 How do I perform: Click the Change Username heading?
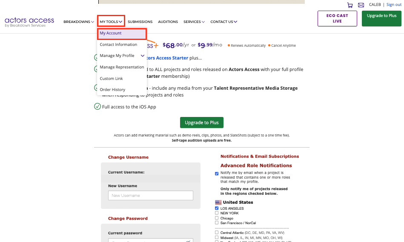click(128, 157)
